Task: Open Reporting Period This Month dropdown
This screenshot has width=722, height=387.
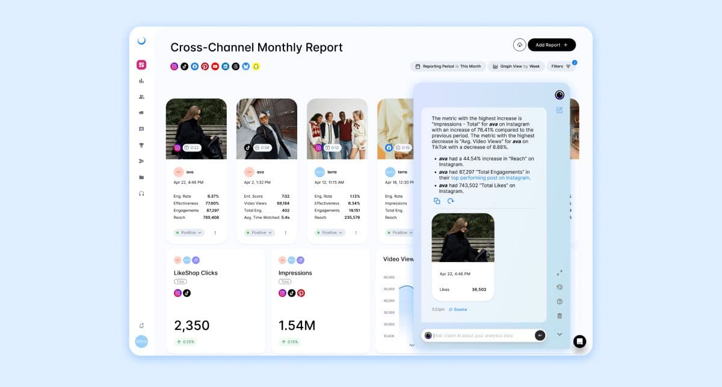Action: click(x=448, y=66)
